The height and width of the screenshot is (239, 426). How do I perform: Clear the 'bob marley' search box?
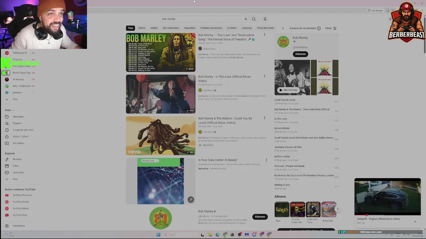(x=246, y=19)
